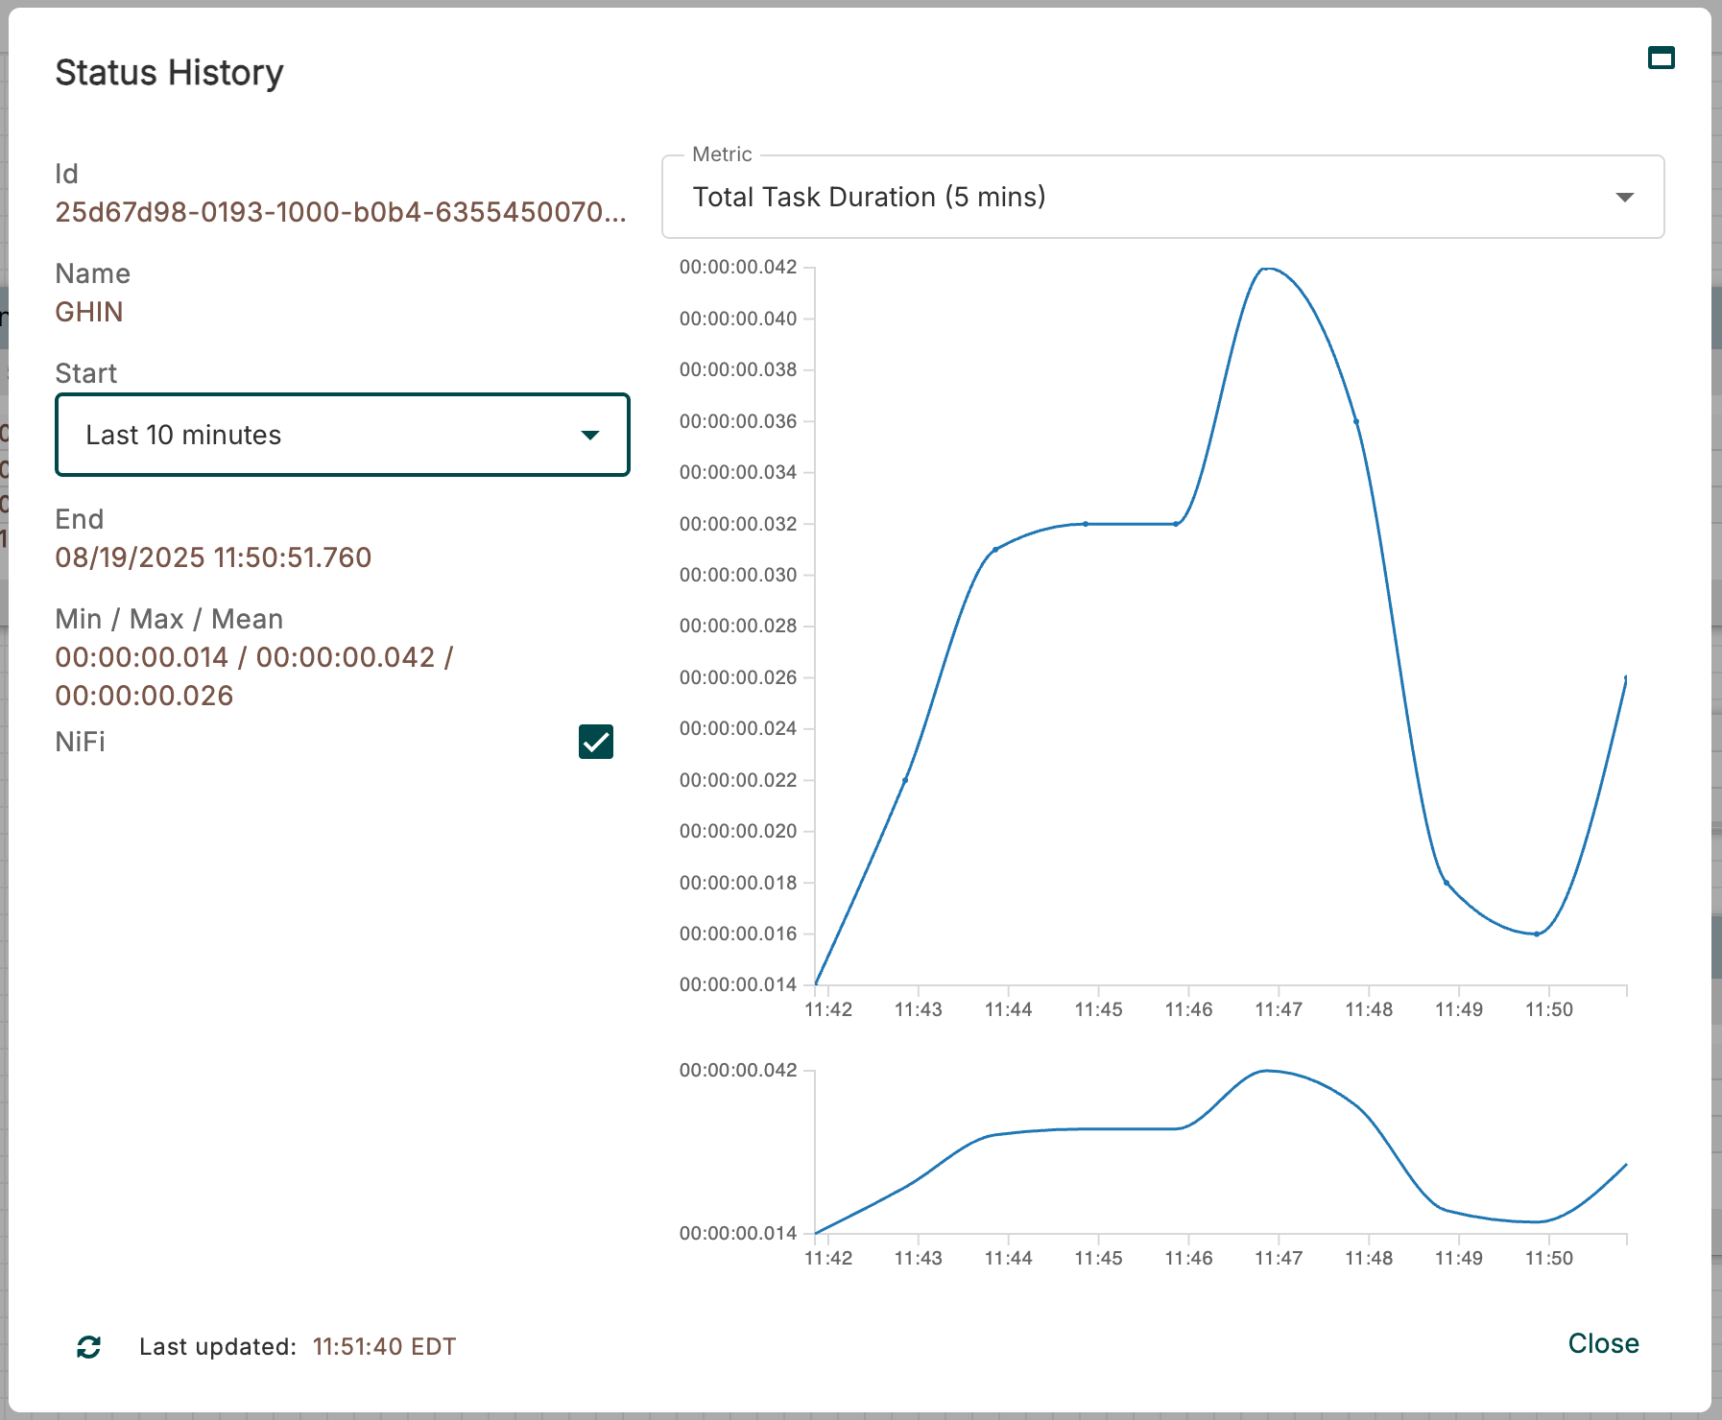Viewport: 1722px width, 1420px height.
Task: Click the data point at 11:45 on 0.032 line
Action: tap(1086, 524)
